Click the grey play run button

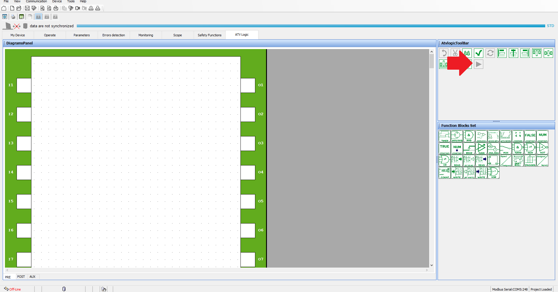point(479,64)
